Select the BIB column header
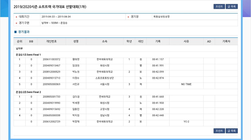Screen dimensions: 251x140 [x=31, y=41]
